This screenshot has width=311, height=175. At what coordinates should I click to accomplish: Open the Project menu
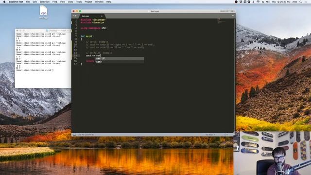(88, 2)
